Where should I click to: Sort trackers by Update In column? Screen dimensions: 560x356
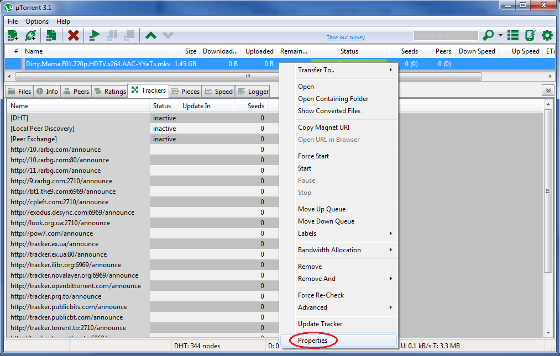coord(206,106)
